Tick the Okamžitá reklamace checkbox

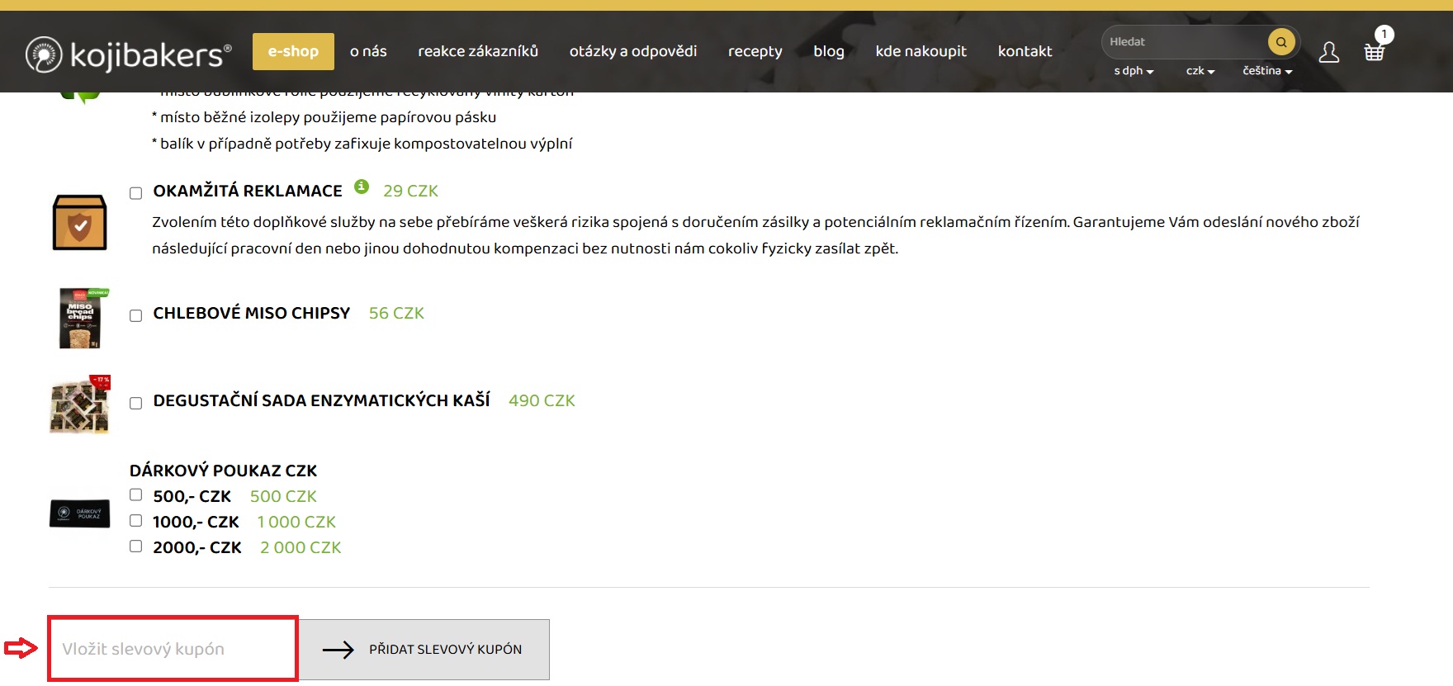tap(136, 193)
